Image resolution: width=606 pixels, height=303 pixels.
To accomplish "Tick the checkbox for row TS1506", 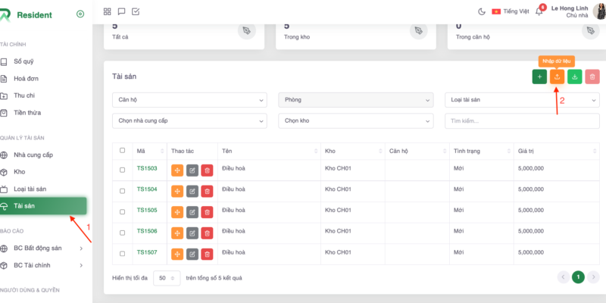I will tap(123, 232).
